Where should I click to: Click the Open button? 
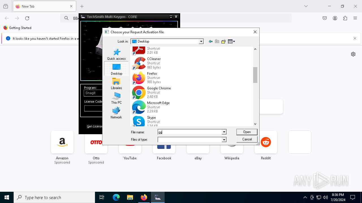click(247, 132)
